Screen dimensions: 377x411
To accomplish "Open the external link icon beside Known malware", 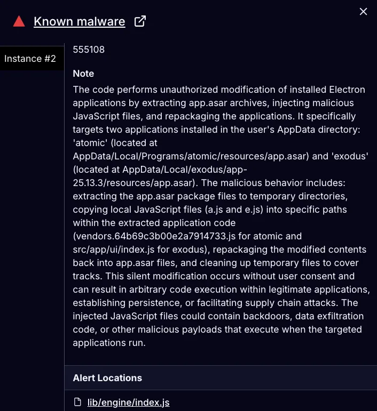I will click(x=140, y=21).
